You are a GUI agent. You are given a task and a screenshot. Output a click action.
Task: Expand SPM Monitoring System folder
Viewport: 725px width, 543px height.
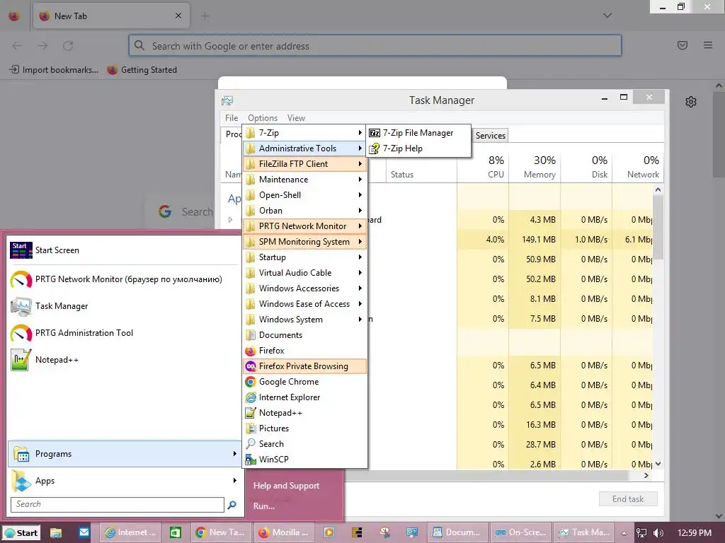click(x=304, y=242)
